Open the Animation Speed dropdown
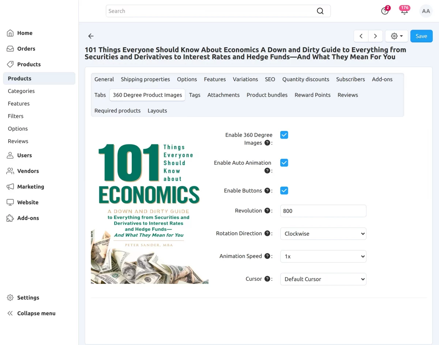The image size is (439, 345). pyautogui.click(x=323, y=256)
